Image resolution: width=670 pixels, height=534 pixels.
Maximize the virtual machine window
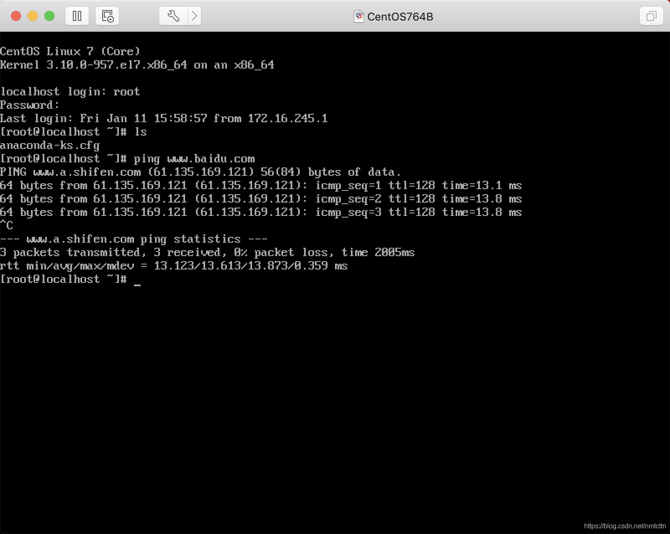(49, 16)
